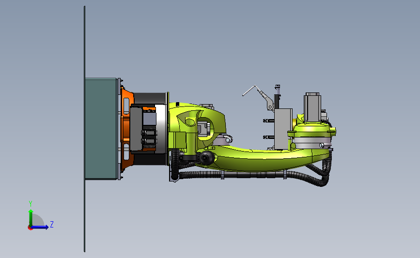420x258 pixels.
Task: Click the green Y axis of the triad
Action: click(x=31, y=218)
